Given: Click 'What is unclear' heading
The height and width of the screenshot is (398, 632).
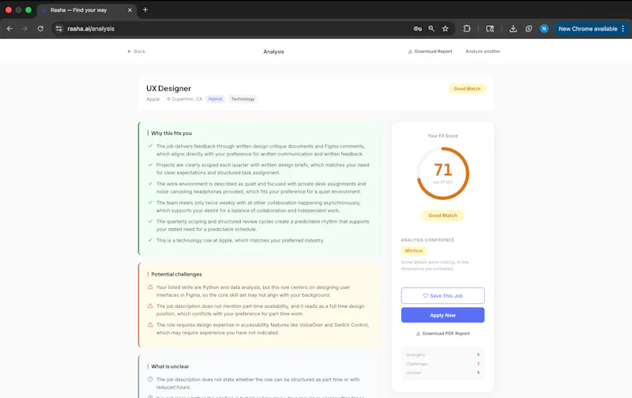Looking at the screenshot, I should pyautogui.click(x=170, y=366).
